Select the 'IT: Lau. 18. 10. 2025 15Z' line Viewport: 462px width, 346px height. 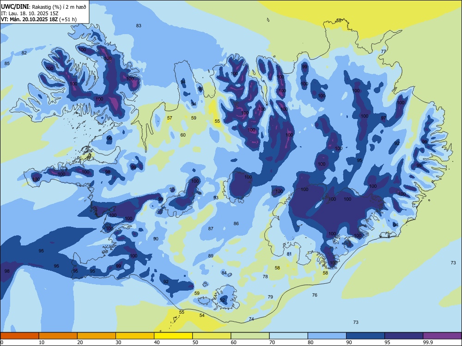29,13
